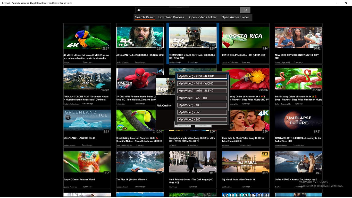Pick the Mp4(Video) - 360 quality
The width and height of the screenshot is (352, 198).
click(202, 112)
